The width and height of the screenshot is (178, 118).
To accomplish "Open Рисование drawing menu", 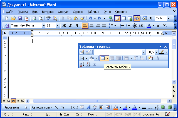I will pos(13,107).
